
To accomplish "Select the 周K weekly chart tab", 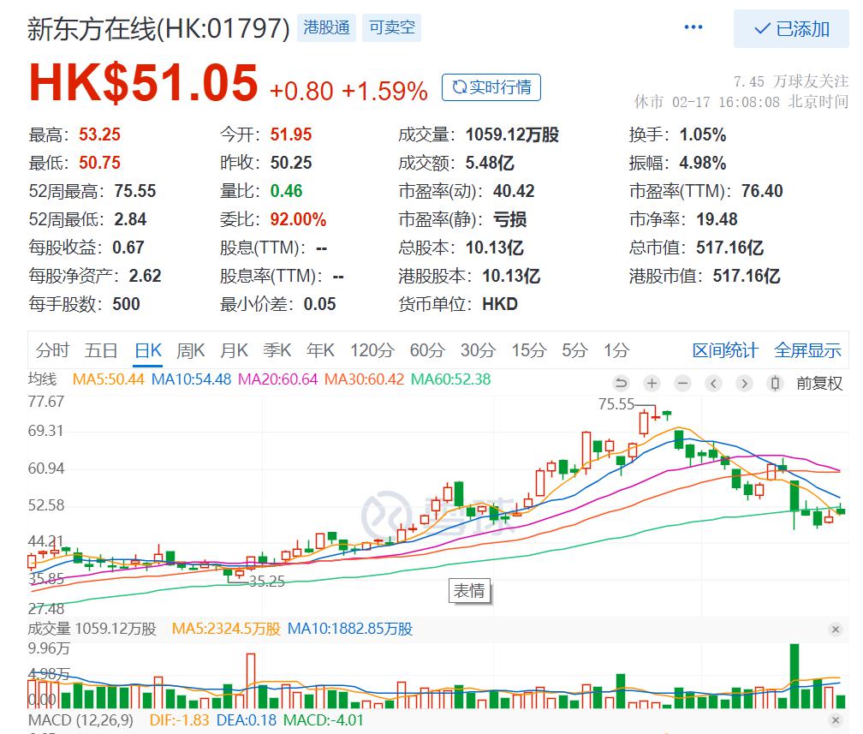I will 191,350.
